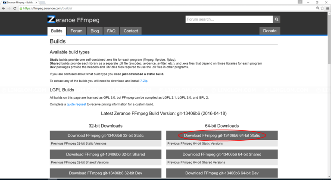Click the LGPL Builds heading
Screen dimensions: 331x180
point(62,90)
